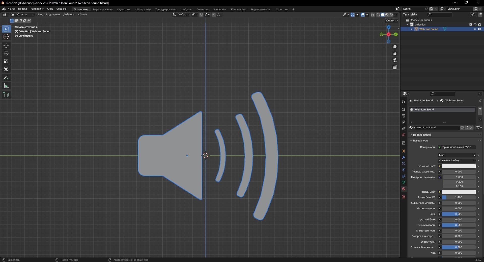Remove material slot with minus button
The height and width of the screenshot is (262, 484).
point(480,113)
